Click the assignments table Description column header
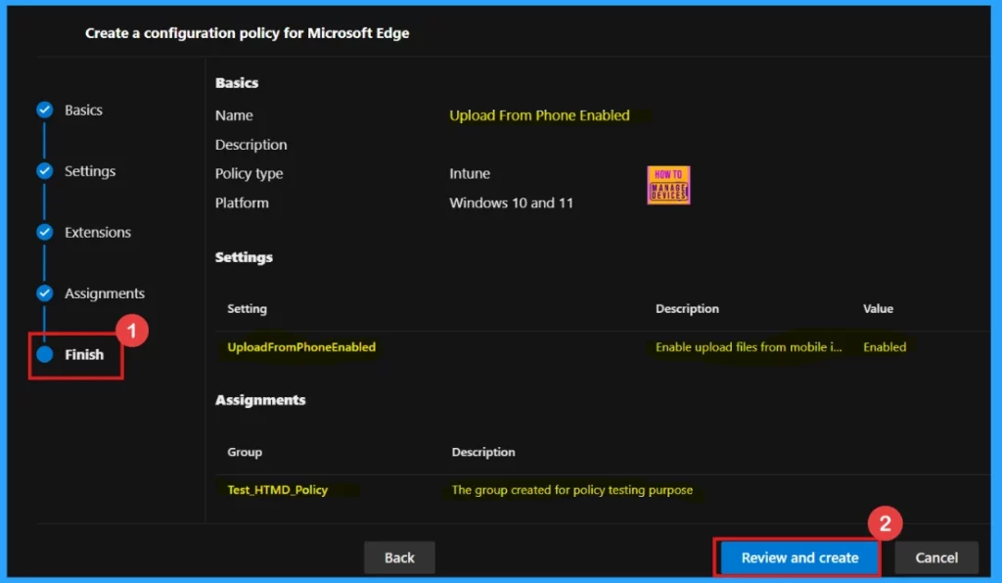 click(483, 452)
